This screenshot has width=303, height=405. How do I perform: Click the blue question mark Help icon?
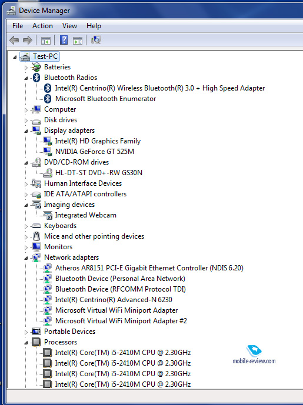click(x=64, y=40)
